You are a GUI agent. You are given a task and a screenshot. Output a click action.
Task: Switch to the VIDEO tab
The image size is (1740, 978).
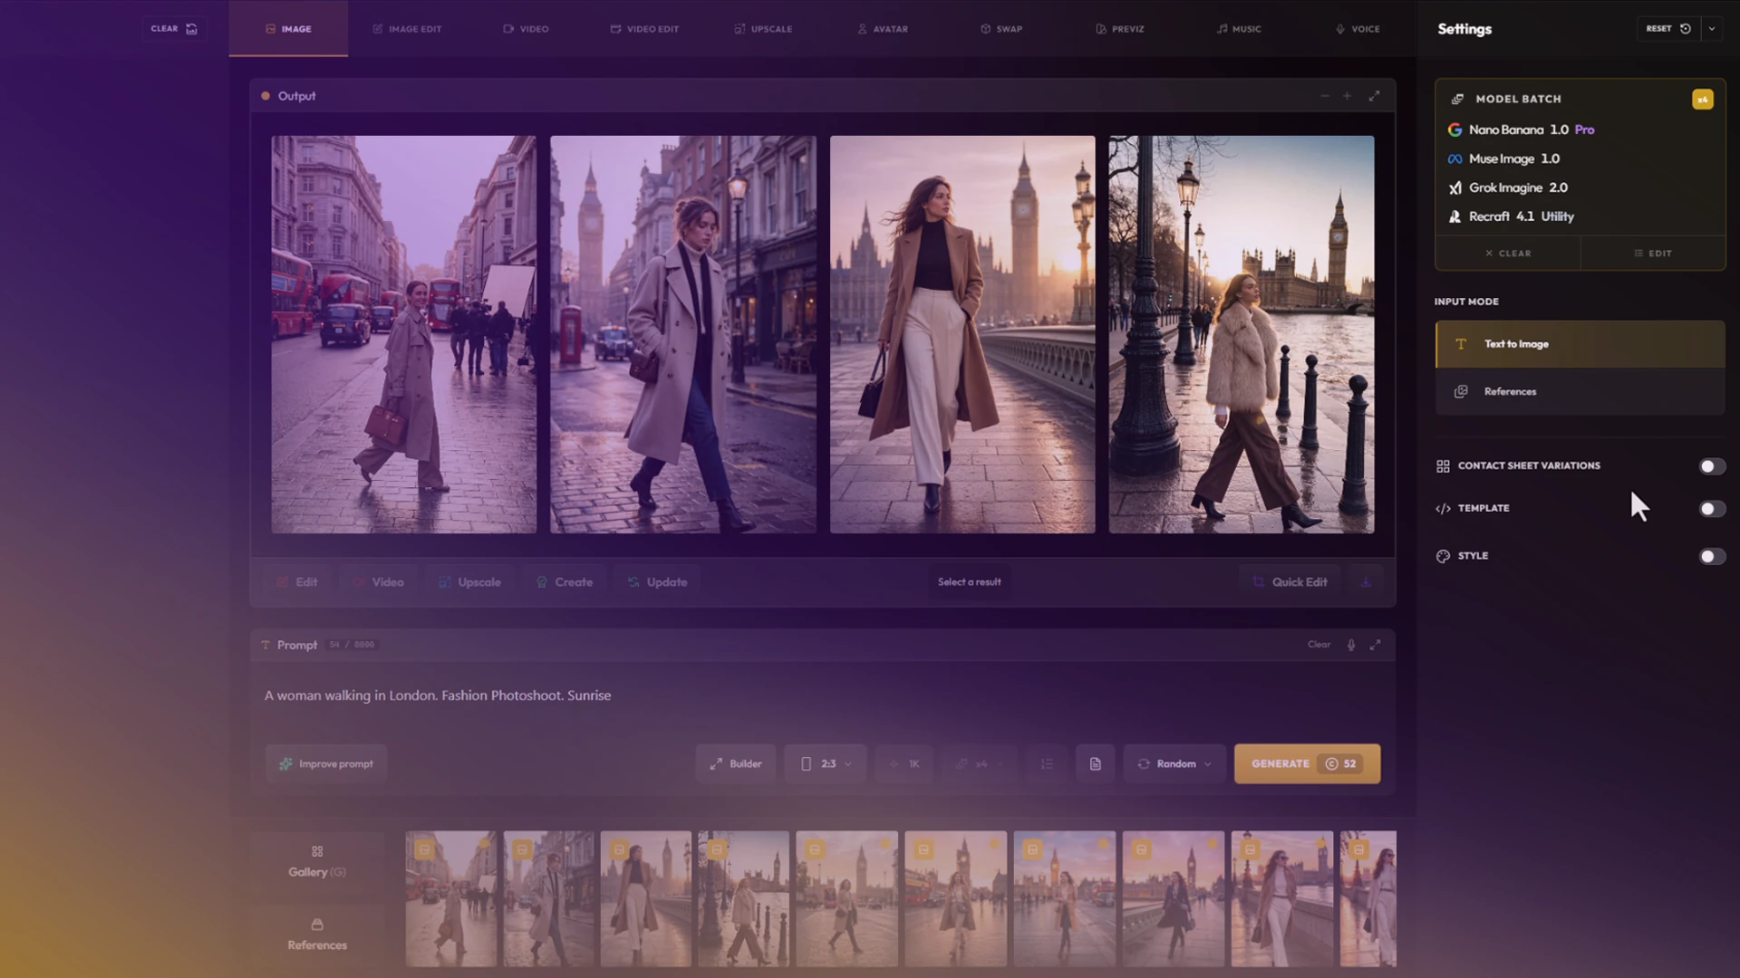pos(526,29)
